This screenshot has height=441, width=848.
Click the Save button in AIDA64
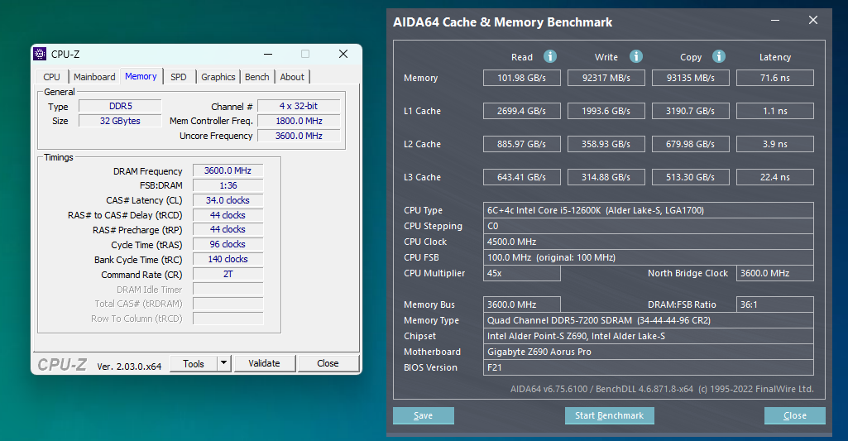423,415
